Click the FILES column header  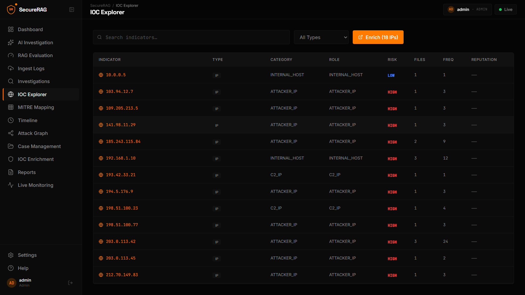coord(419,60)
